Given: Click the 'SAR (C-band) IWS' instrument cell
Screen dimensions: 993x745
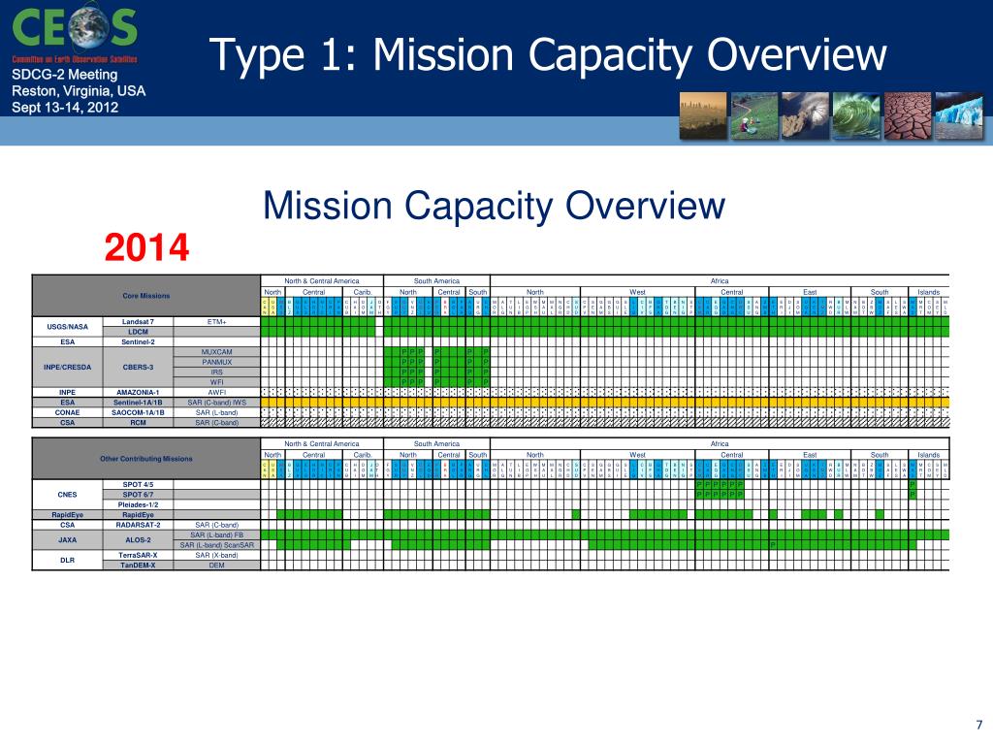Looking at the screenshot, I should pyautogui.click(x=216, y=403).
